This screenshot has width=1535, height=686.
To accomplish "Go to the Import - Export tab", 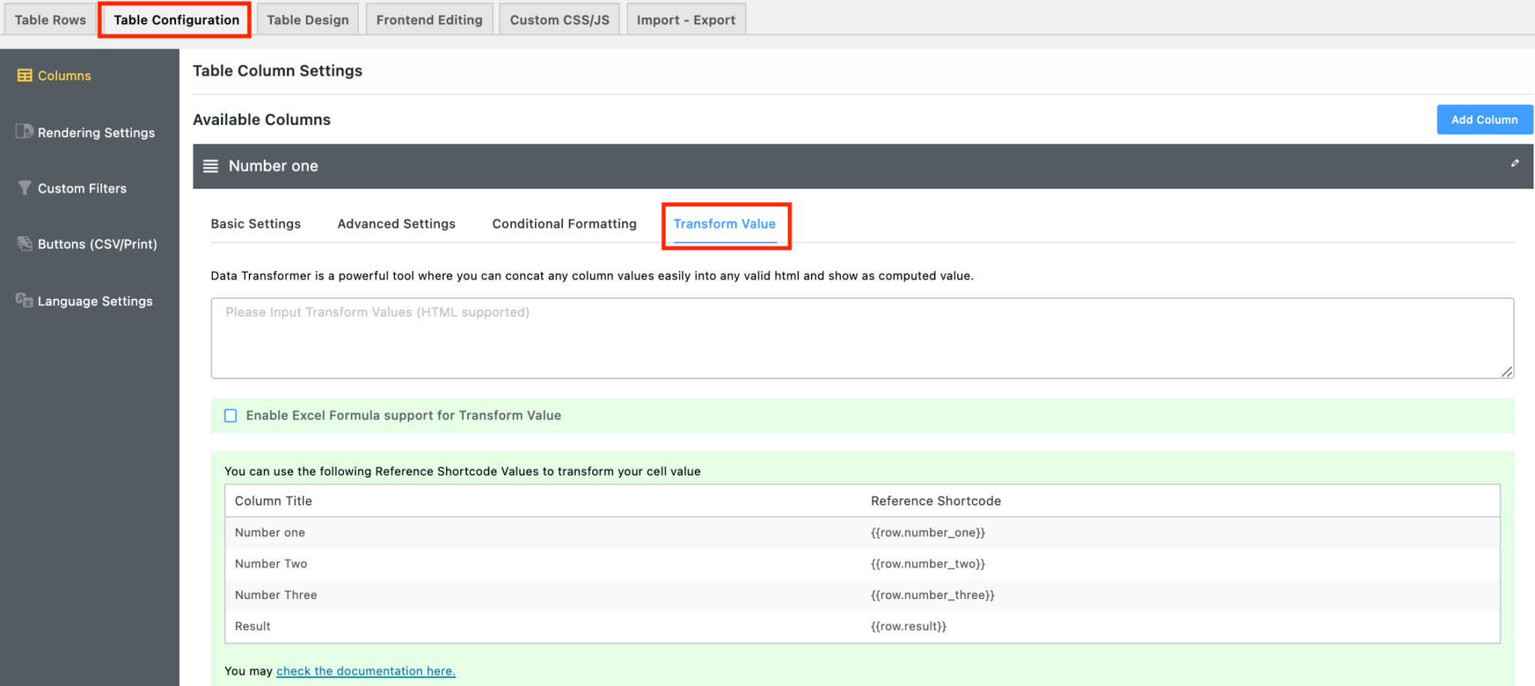I will [686, 19].
